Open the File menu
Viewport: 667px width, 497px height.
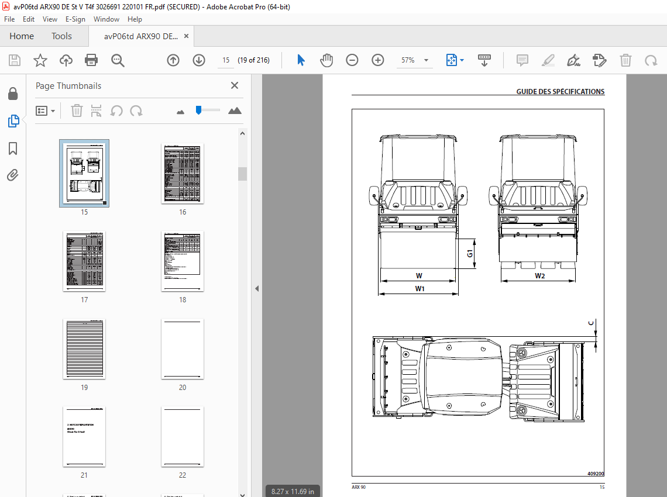(x=9, y=19)
